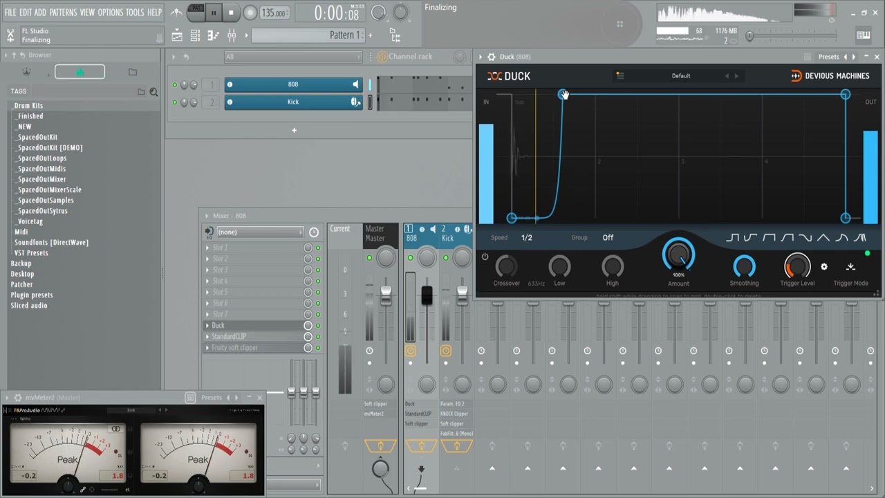The width and height of the screenshot is (885, 498).
Task: Open the OPTIONS menu
Action: click(x=110, y=12)
